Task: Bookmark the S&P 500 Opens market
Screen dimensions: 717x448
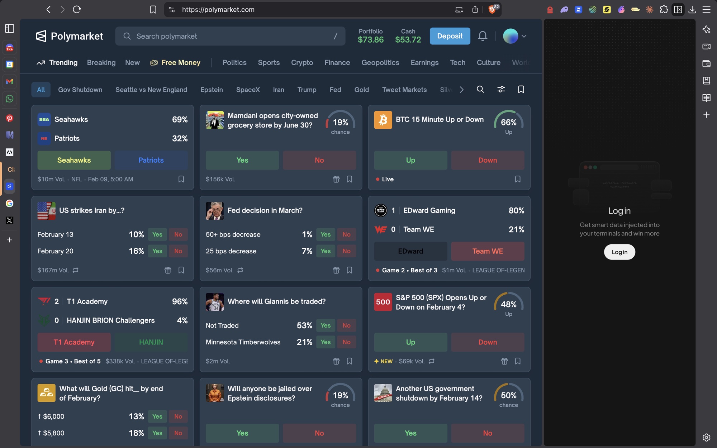Action: pos(518,361)
